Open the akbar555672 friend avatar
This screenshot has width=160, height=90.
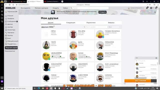tap(73, 67)
